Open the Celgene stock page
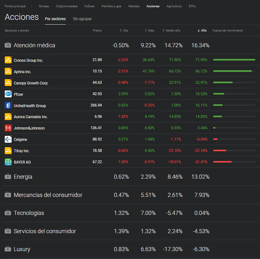This screenshot has height=259, width=260. coord(20,139)
